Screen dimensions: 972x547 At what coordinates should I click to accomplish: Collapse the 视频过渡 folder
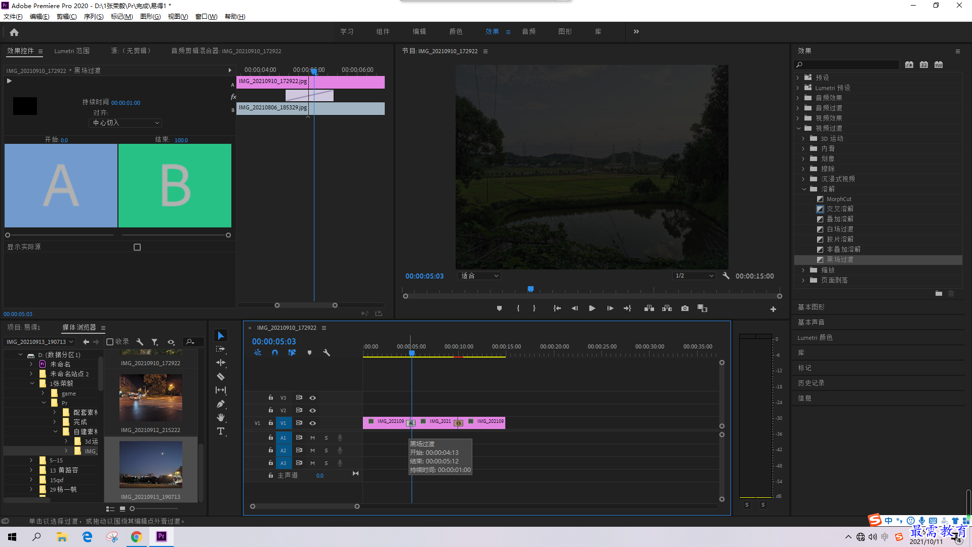798,129
